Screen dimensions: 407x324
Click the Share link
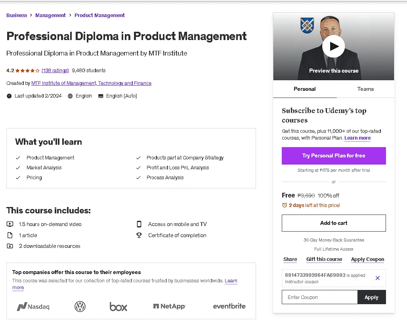[x=290, y=259]
